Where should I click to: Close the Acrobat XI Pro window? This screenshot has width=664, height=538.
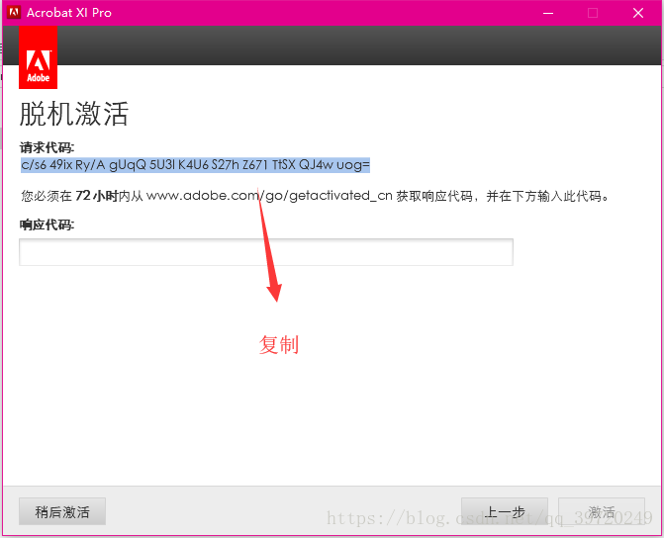(x=638, y=13)
